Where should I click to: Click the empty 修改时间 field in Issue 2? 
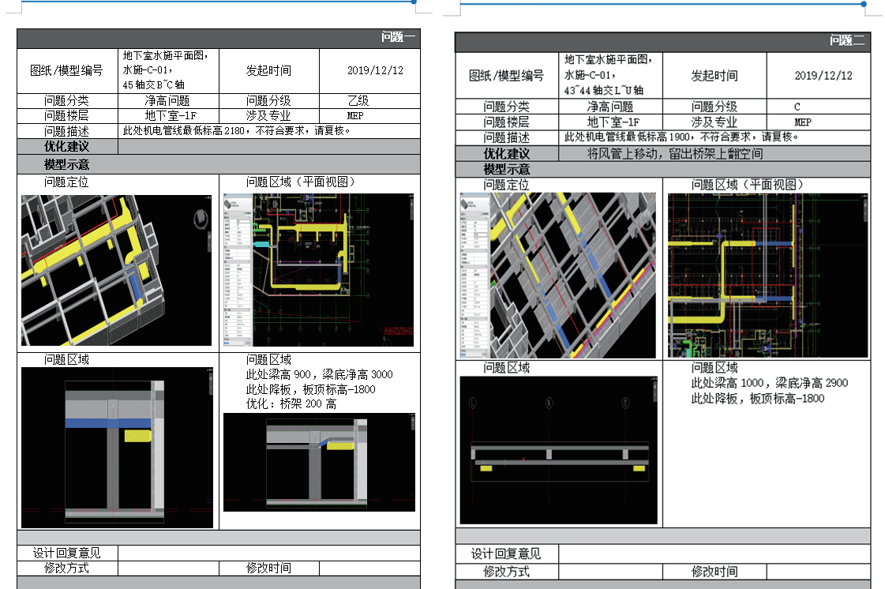[x=818, y=572]
